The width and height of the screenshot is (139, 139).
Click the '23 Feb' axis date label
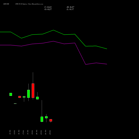[41, 132]
